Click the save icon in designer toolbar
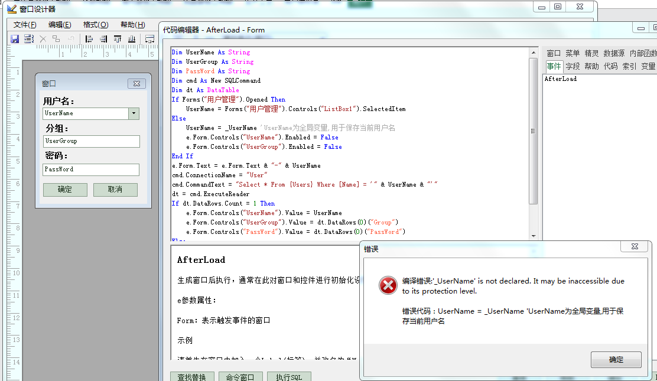The height and width of the screenshot is (381, 657). [x=15, y=39]
